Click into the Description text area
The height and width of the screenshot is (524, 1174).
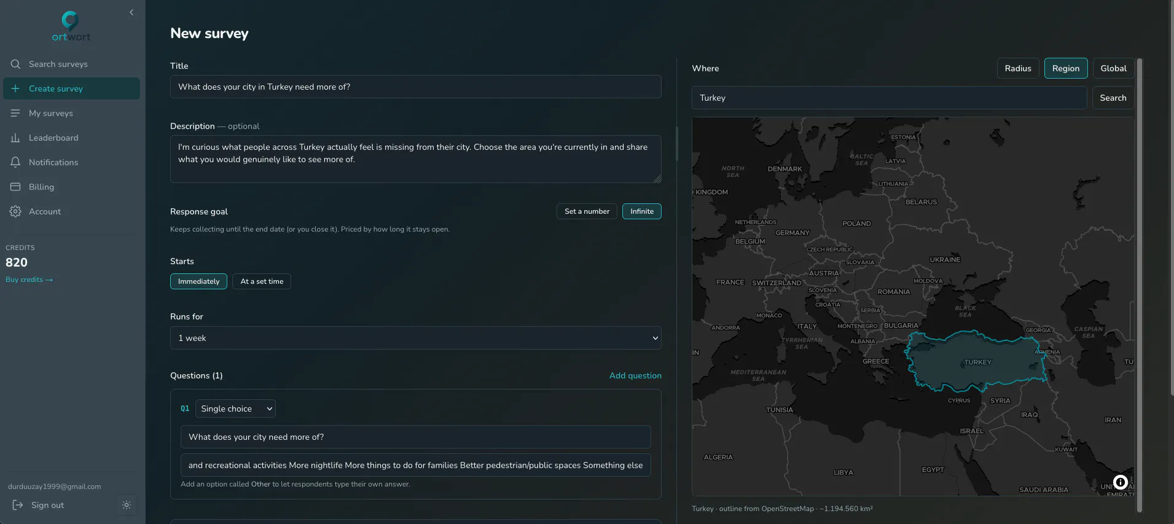click(416, 159)
